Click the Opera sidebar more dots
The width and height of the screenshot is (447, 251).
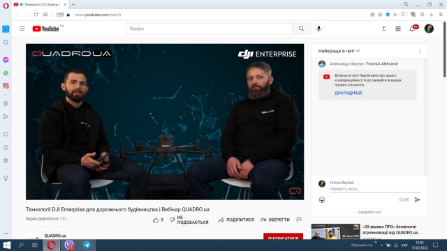click(x=6, y=234)
